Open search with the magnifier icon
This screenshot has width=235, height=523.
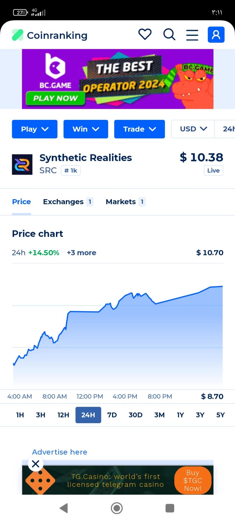169,34
